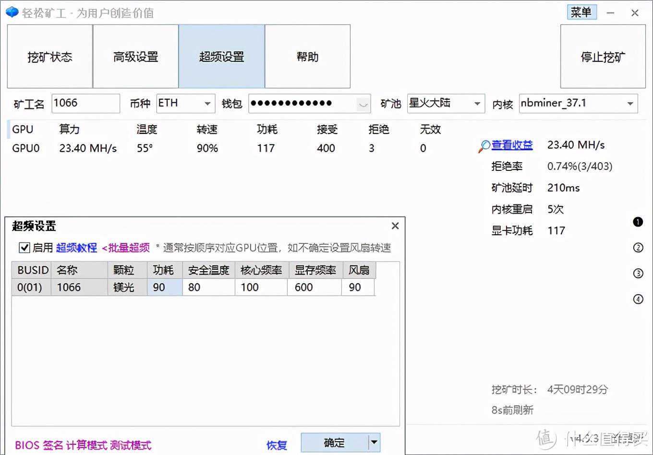Open the 高级设置 tab
The height and width of the screenshot is (455, 653).
coord(136,57)
